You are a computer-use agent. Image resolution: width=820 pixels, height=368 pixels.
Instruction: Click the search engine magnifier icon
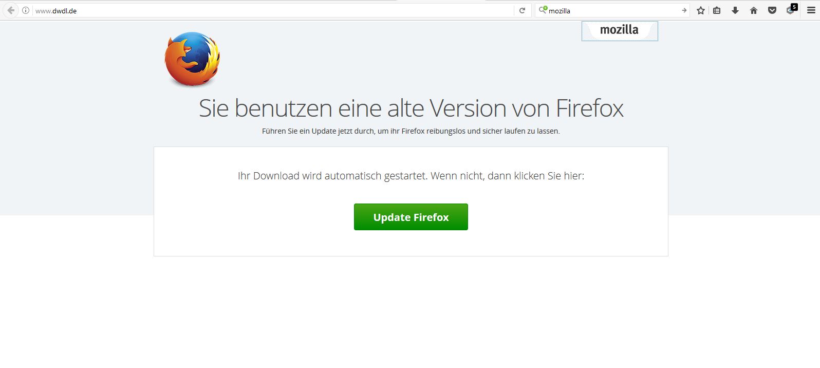543,10
